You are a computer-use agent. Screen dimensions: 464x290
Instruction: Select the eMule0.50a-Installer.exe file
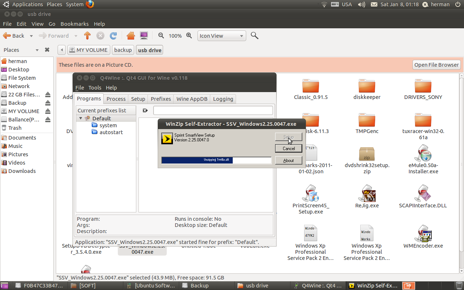[x=423, y=159]
